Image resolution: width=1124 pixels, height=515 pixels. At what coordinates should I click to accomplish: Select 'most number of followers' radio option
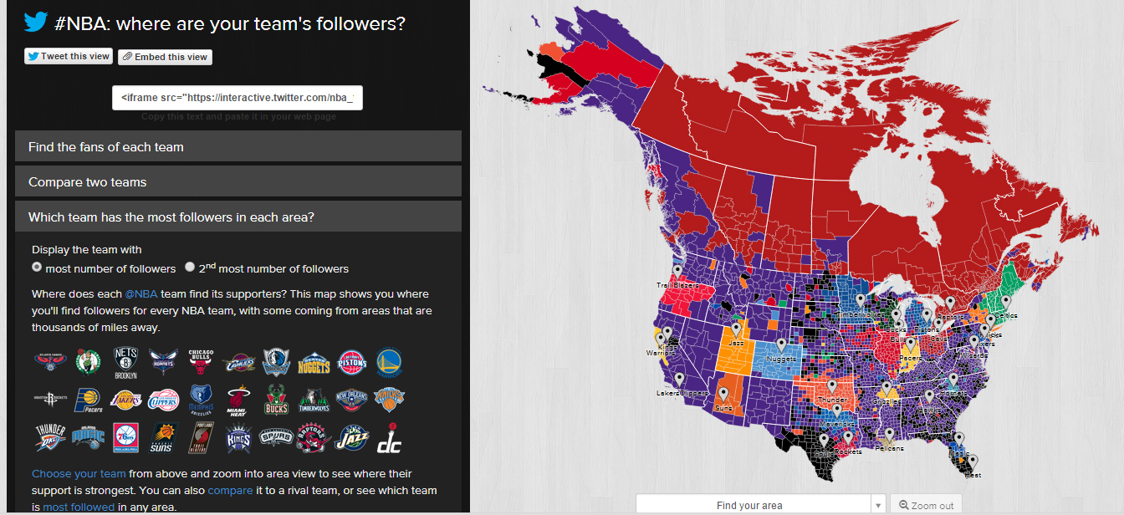[37, 268]
